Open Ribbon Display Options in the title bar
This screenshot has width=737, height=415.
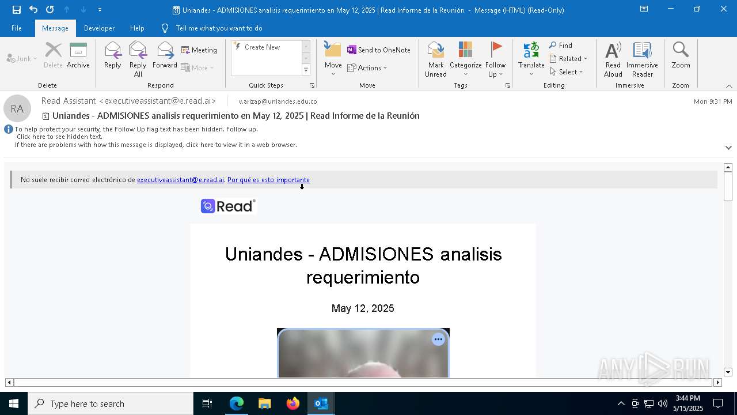pos(644,9)
